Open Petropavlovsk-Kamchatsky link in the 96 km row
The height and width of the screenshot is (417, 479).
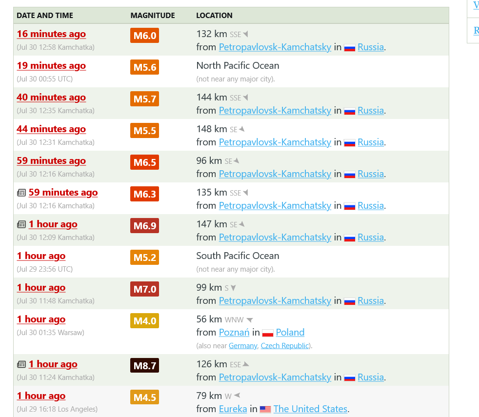tap(275, 174)
